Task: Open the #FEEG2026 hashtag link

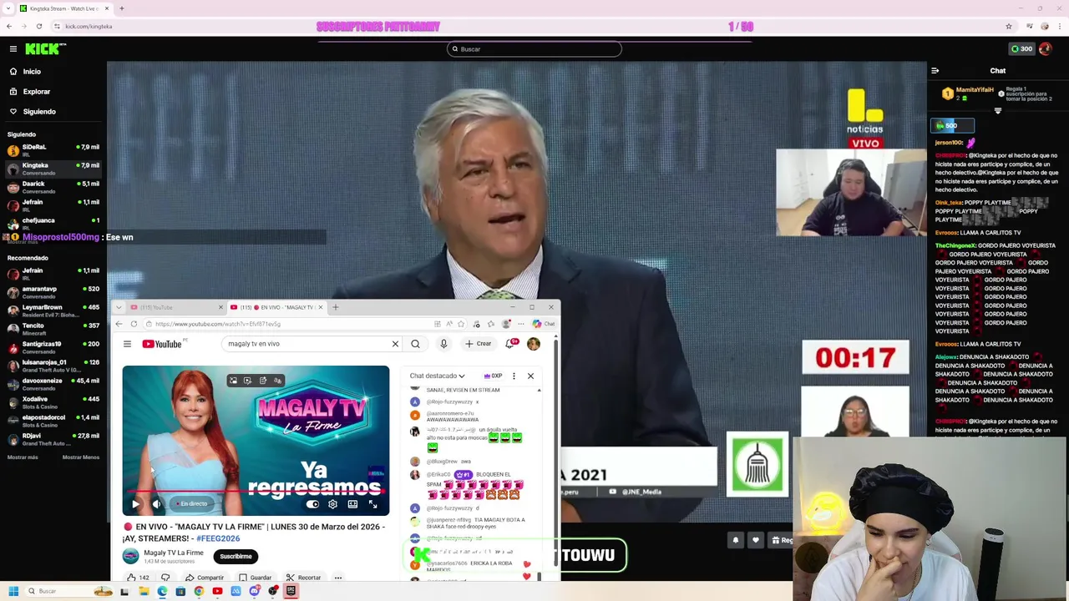Action: (x=218, y=538)
